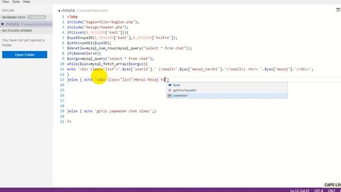Choose gethostbyaddr from the autocomplete list
The width and height of the screenshot is (341, 192).
click(227, 90)
